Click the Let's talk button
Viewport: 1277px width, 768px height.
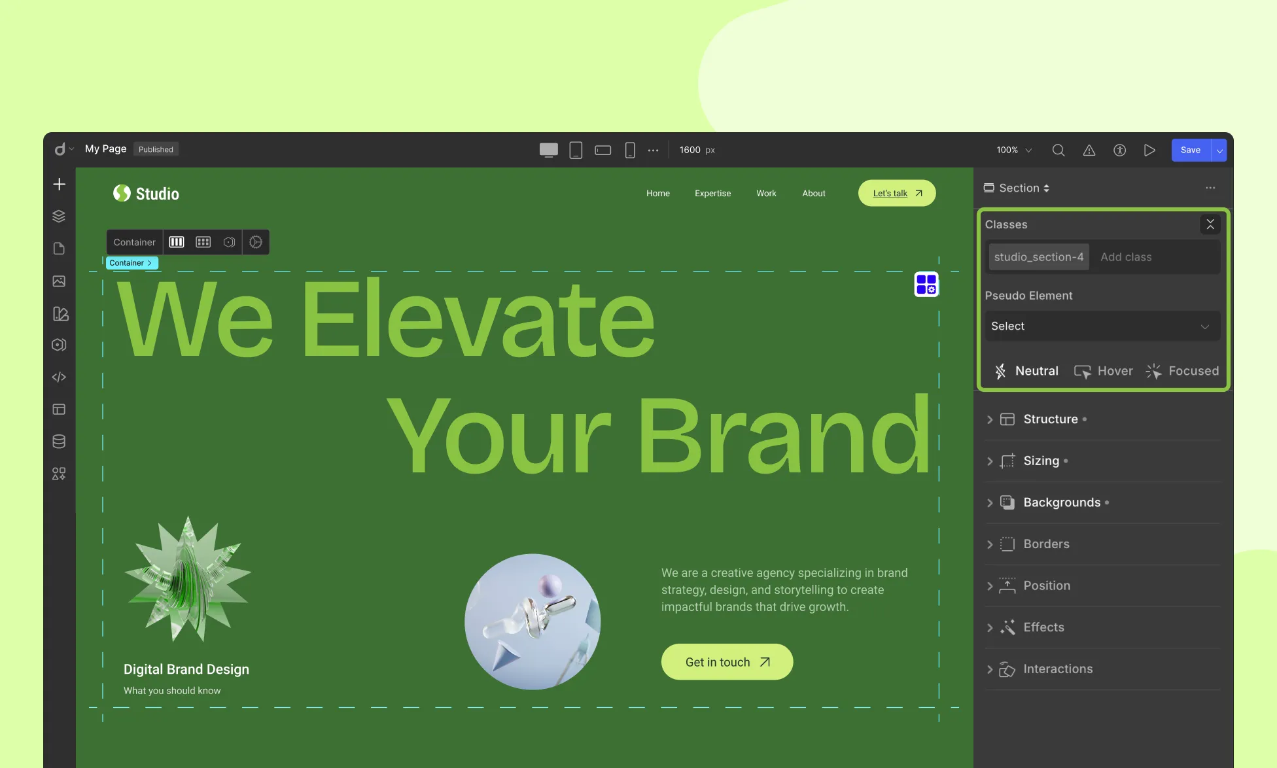tap(897, 193)
